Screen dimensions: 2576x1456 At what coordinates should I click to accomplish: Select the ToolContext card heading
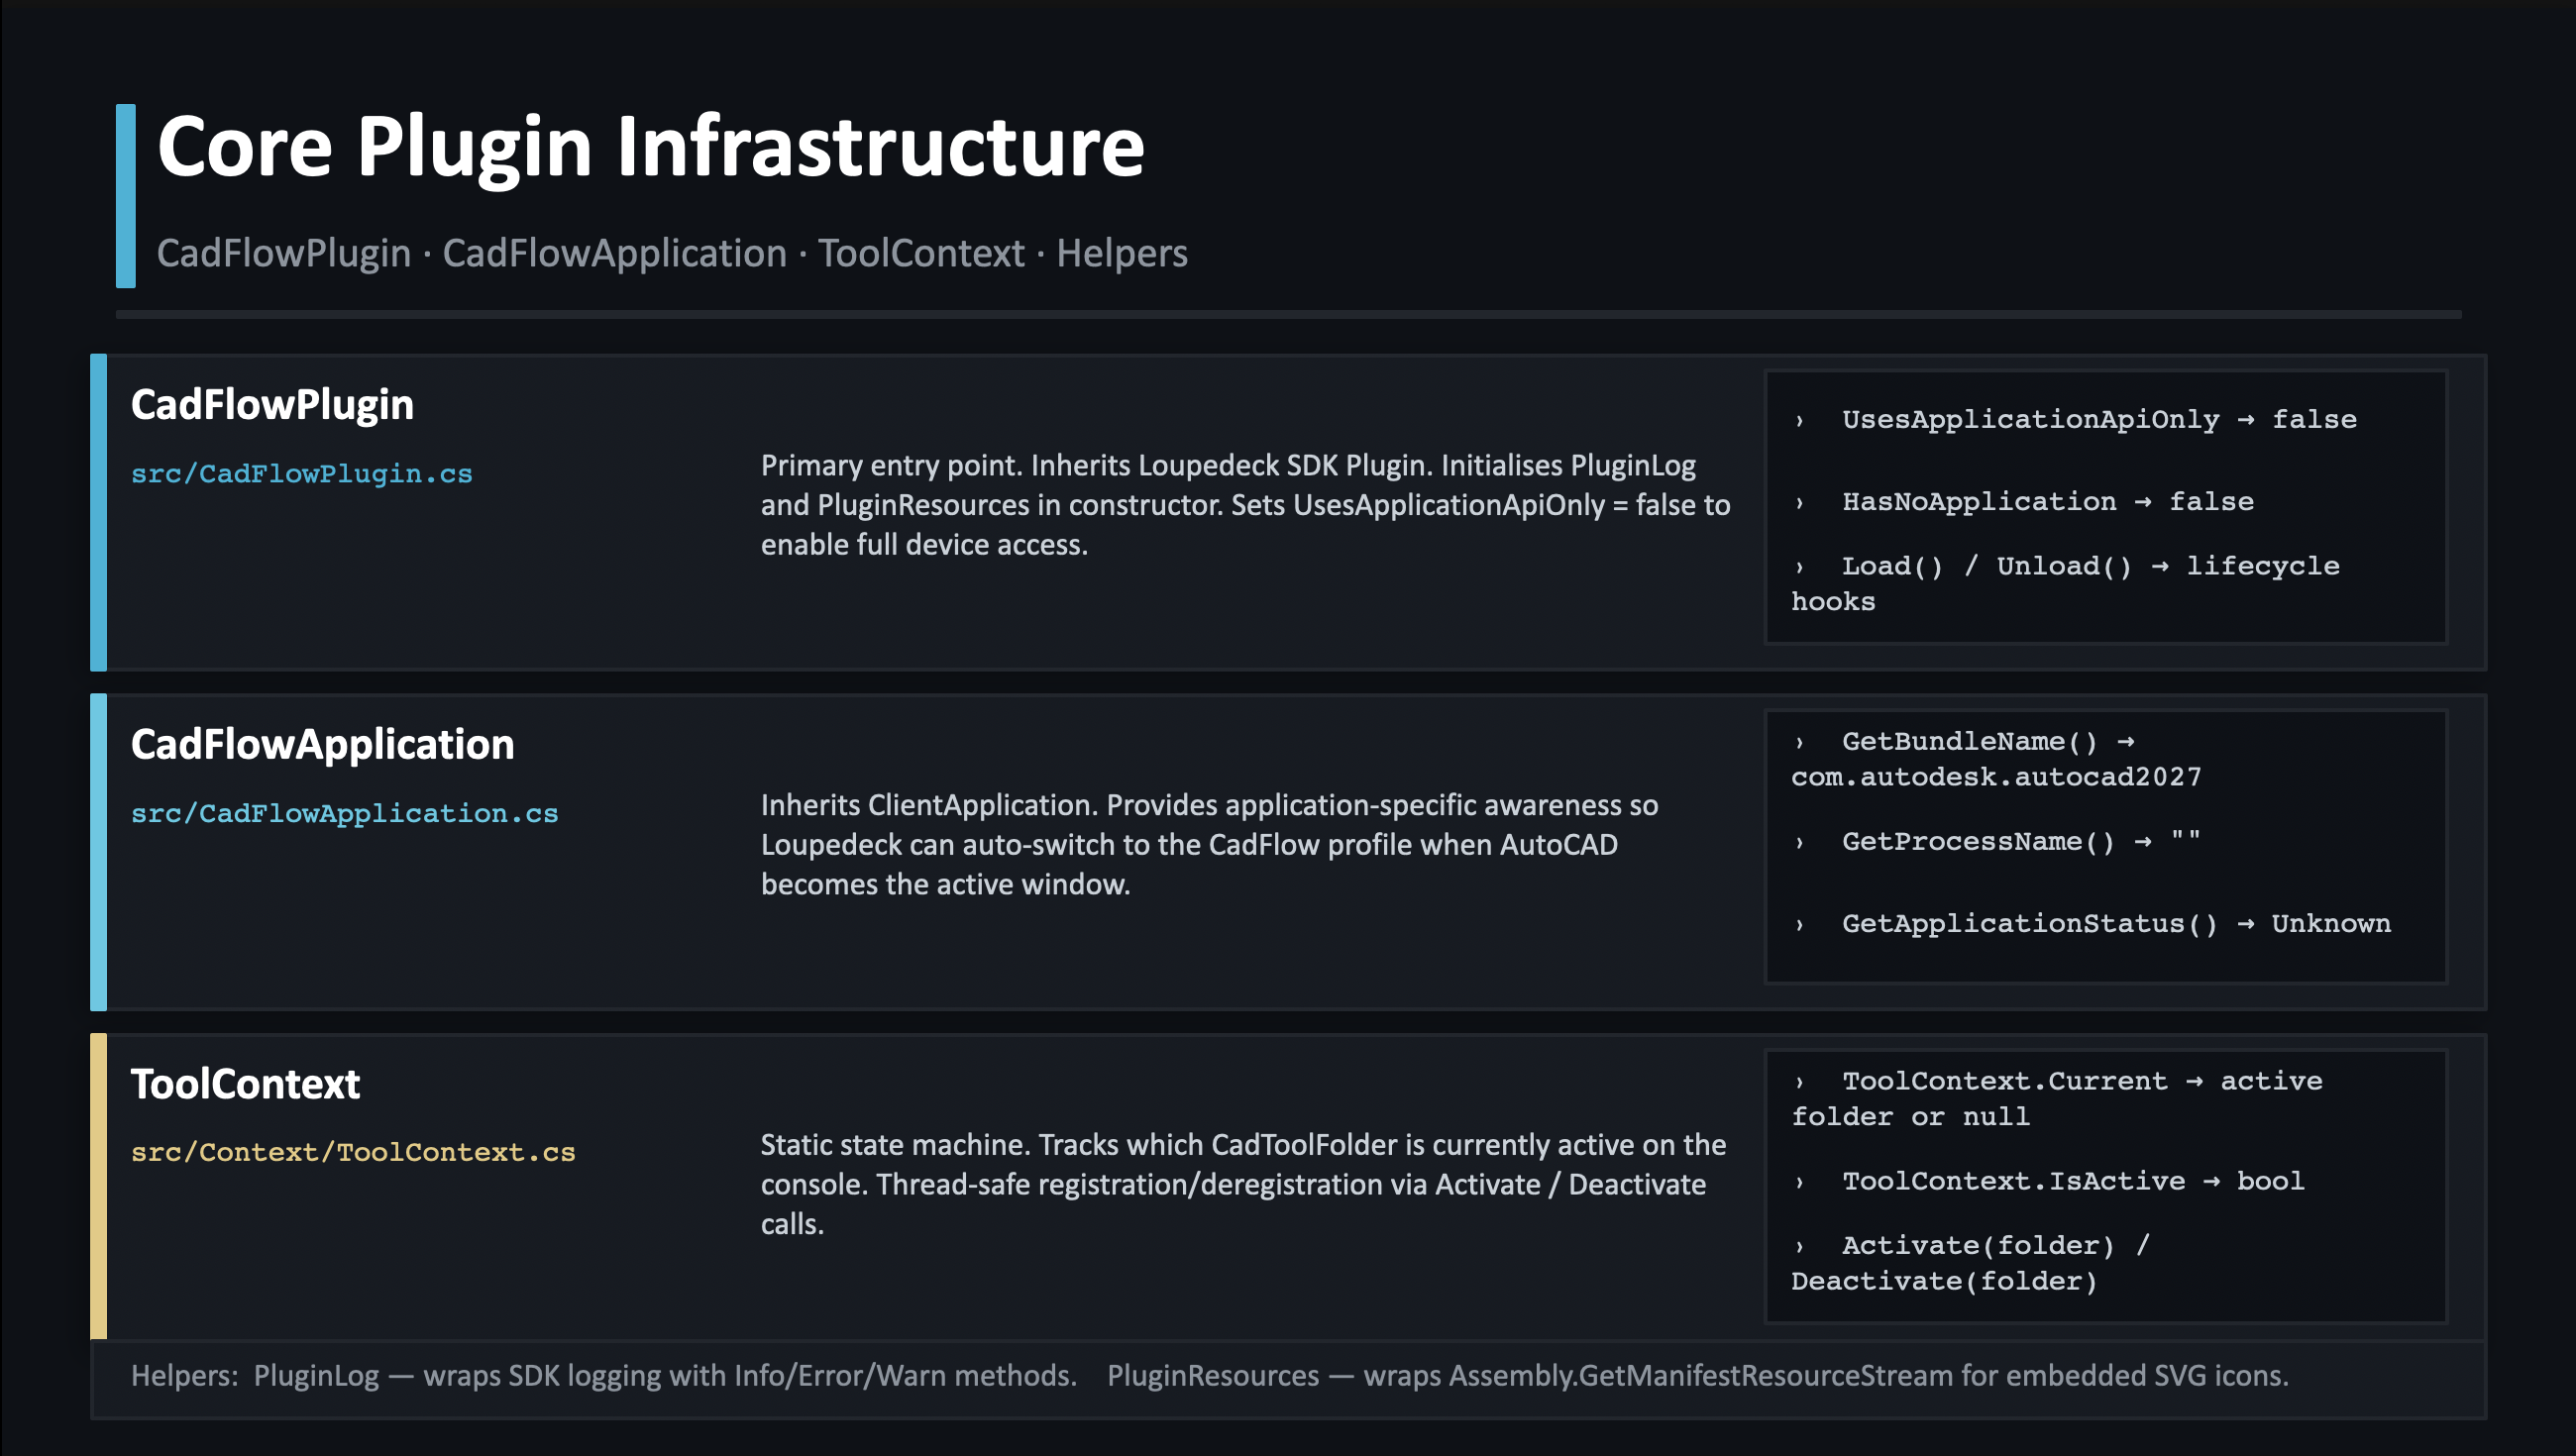coord(245,1084)
